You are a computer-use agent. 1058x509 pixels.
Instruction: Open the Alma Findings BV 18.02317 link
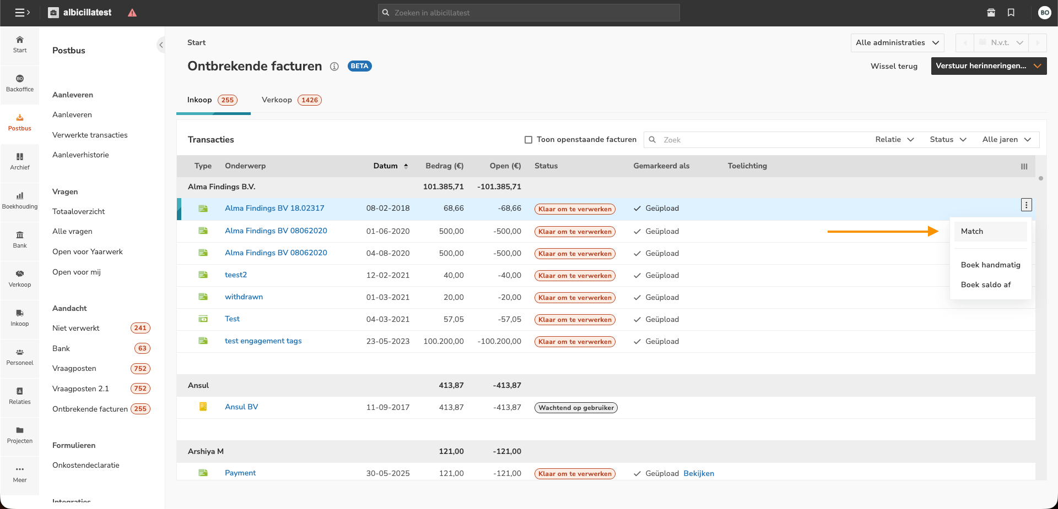274,209
